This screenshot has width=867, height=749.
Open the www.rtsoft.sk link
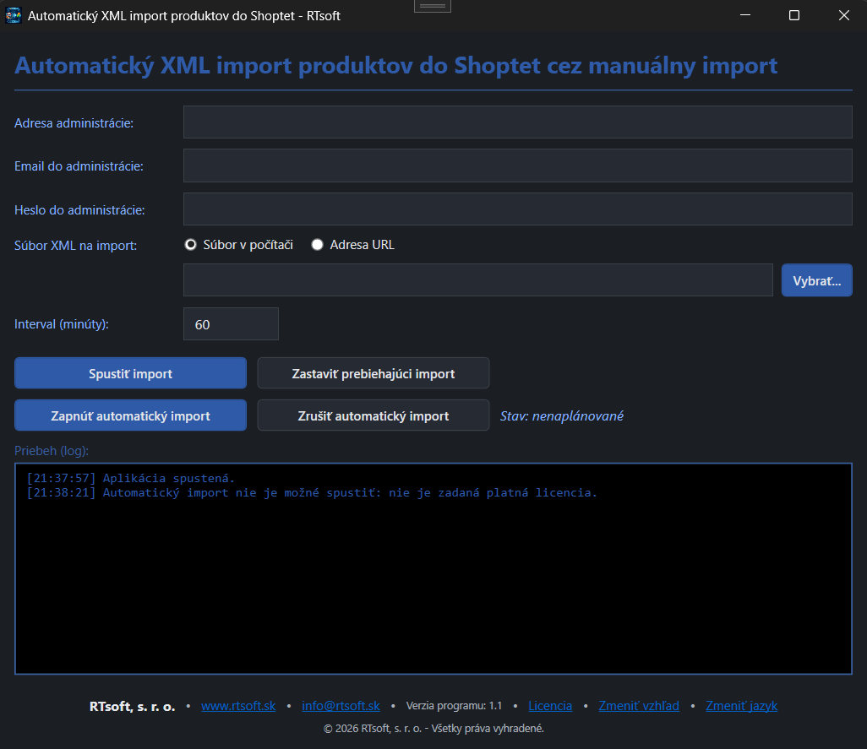[x=238, y=706]
